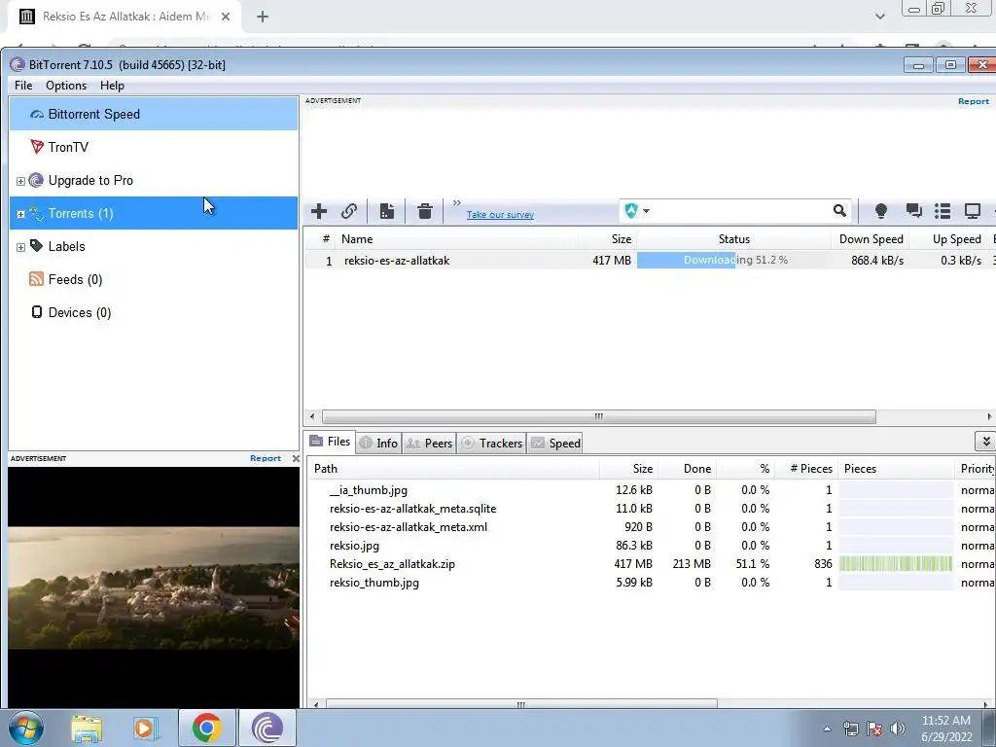Open the File menu
Image resolution: width=996 pixels, height=747 pixels.
coord(23,86)
